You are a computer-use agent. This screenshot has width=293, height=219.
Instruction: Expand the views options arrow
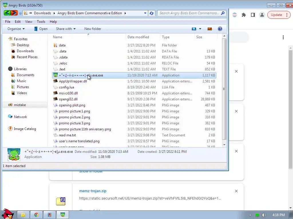click(200, 29)
